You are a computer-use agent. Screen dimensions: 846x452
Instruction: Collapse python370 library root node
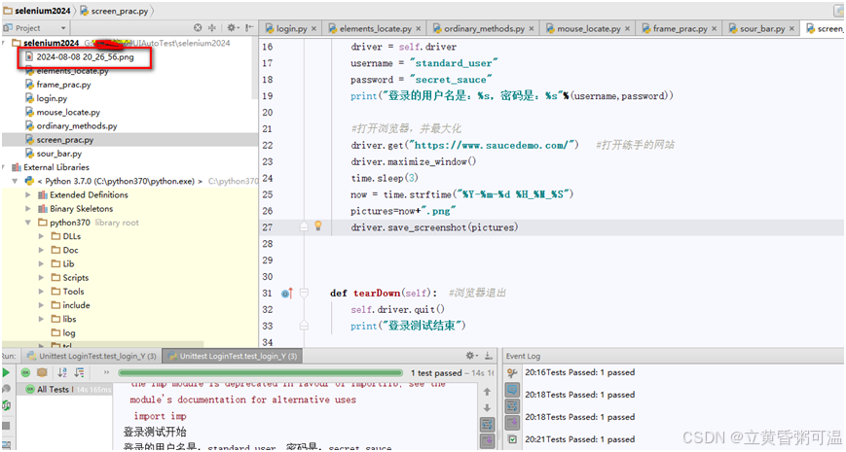[x=28, y=223]
